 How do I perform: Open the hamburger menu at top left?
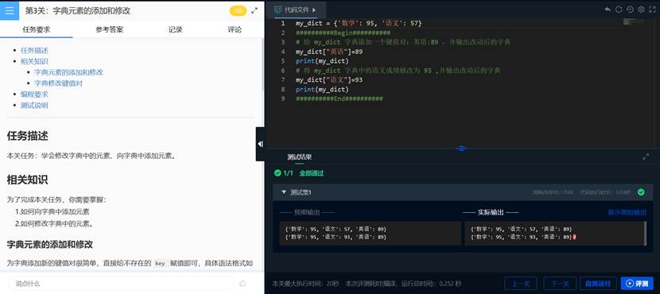pyautogui.click(x=10, y=10)
